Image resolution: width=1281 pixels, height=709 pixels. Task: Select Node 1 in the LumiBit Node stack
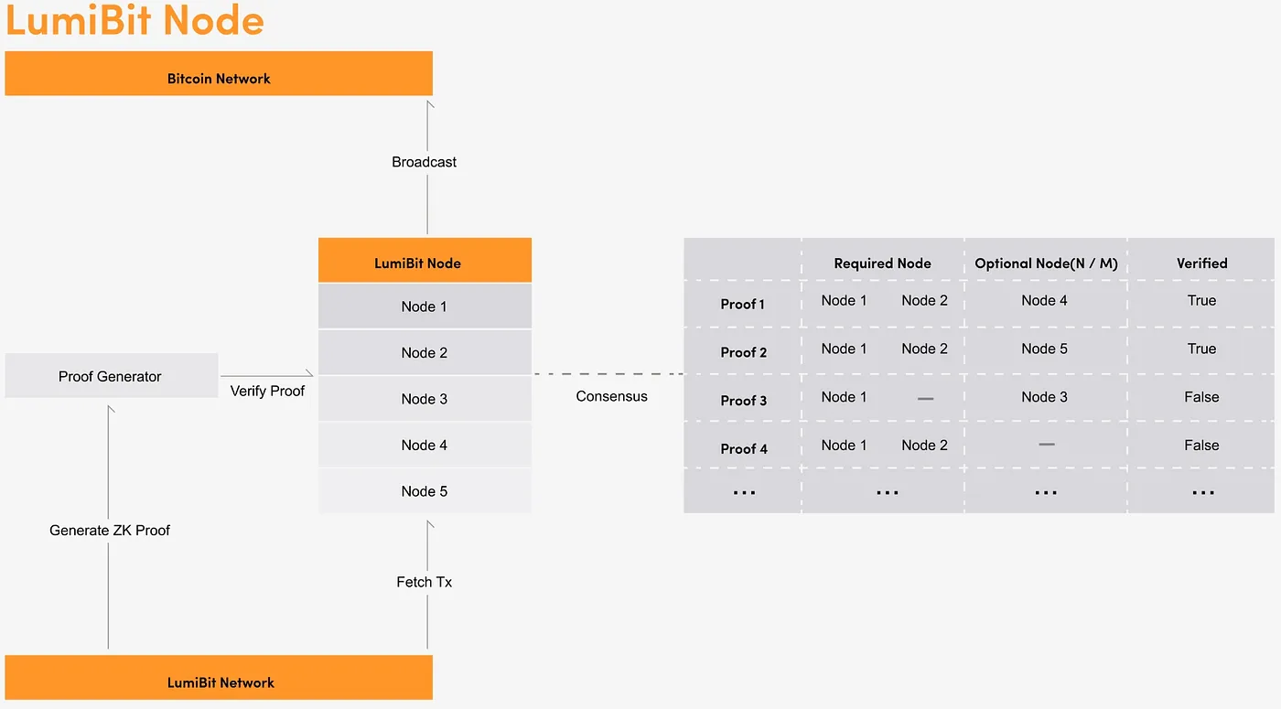coord(425,306)
